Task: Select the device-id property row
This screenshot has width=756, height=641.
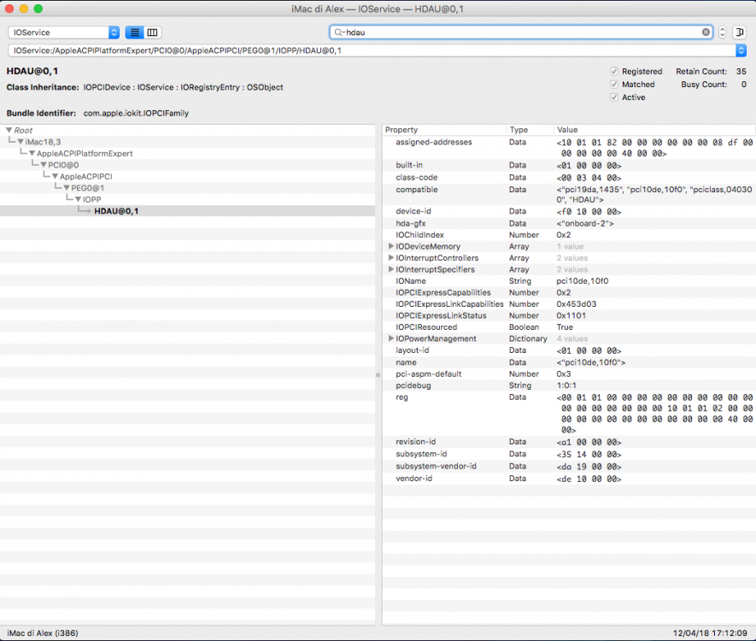Action: click(569, 211)
